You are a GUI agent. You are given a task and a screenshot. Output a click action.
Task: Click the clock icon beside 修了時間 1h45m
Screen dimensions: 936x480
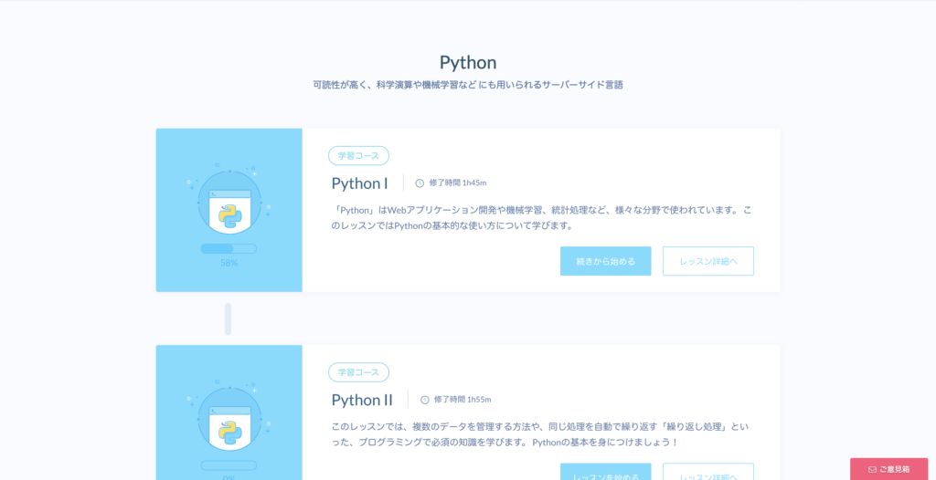pos(420,183)
